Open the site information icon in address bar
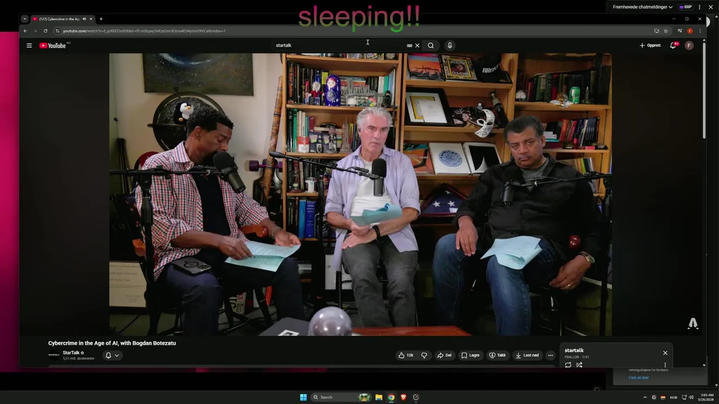The height and width of the screenshot is (404, 719). click(x=57, y=31)
